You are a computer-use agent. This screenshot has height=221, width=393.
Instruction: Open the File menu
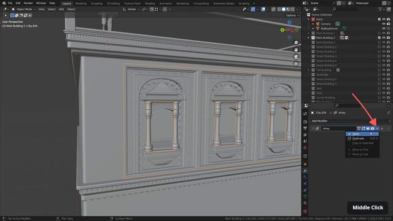pyautogui.click(x=10, y=3)
